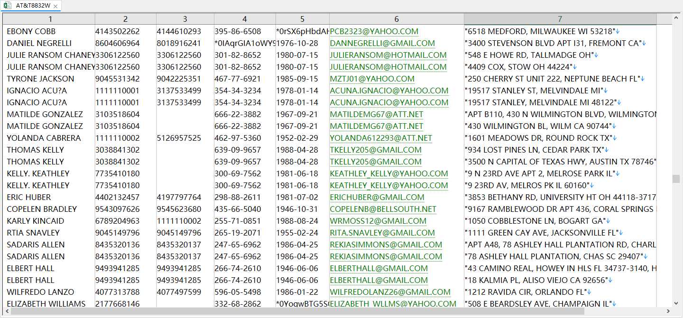Screen dimensions: 683x318
Task: Click the vertical scrollbar thumb
Action: 676,179
